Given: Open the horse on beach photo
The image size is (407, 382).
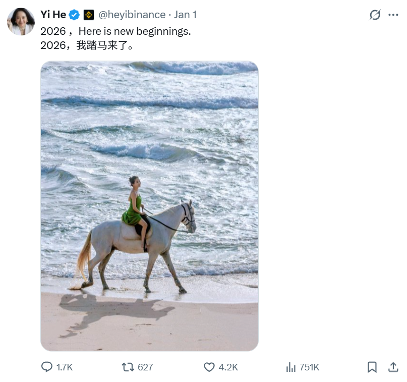Looking at the screenshot, I should click(x=149, y=206).
